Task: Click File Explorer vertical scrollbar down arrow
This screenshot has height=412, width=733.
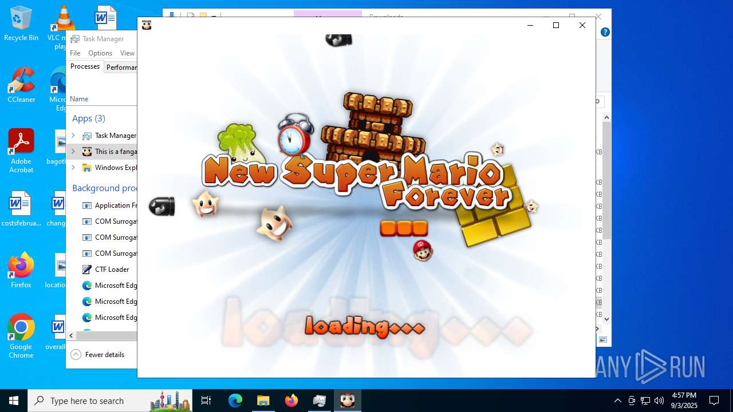Action: tap(606, 319)
